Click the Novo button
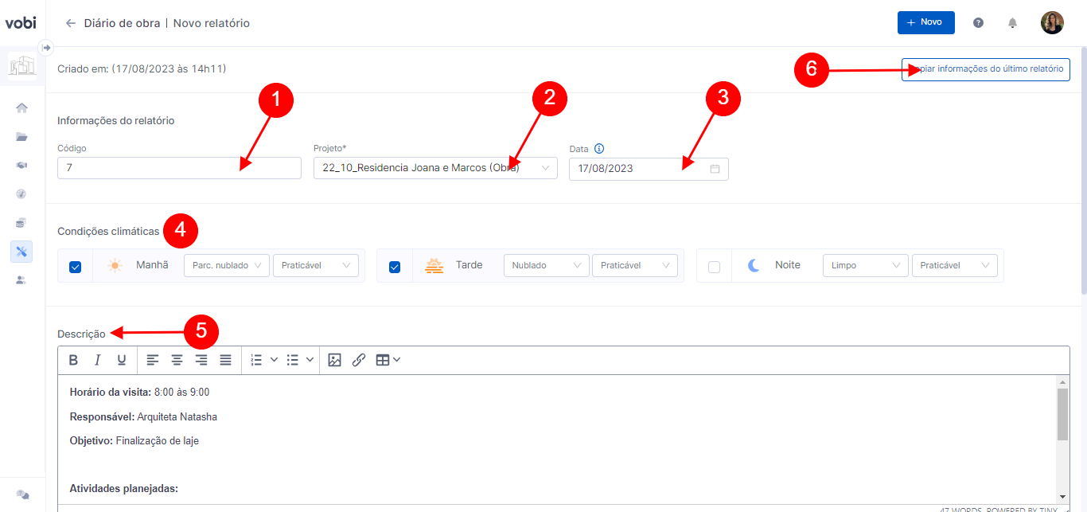This screenshot has height=512, width=1087. pyautogui.click(x=926, y=22)
